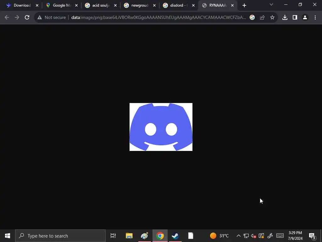Open Chrome three-dot menu
322x242 pixels.
pos(315,18)
